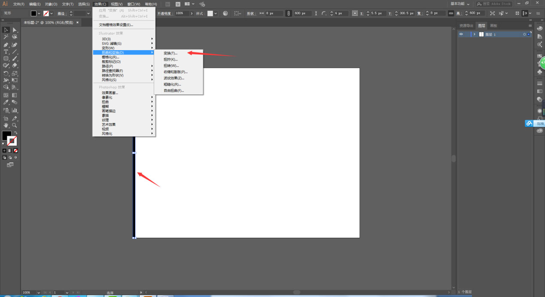Select the Blend tool
Image resolution: width=545 pixels, height=297 pixels.
15,102
